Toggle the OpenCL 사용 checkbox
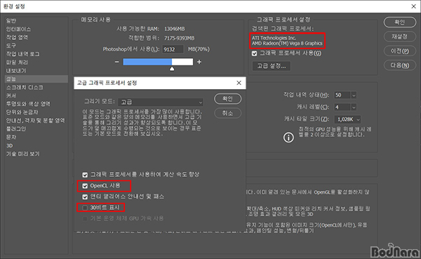The width and height of the screenshot is (421, 259). 85,186
